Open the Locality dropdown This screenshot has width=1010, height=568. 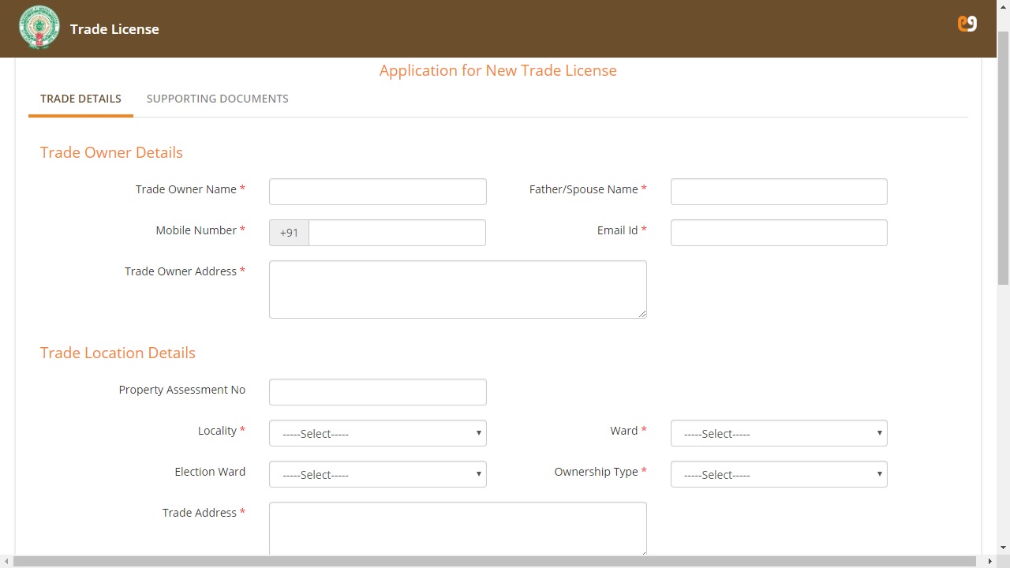(377, 433)
